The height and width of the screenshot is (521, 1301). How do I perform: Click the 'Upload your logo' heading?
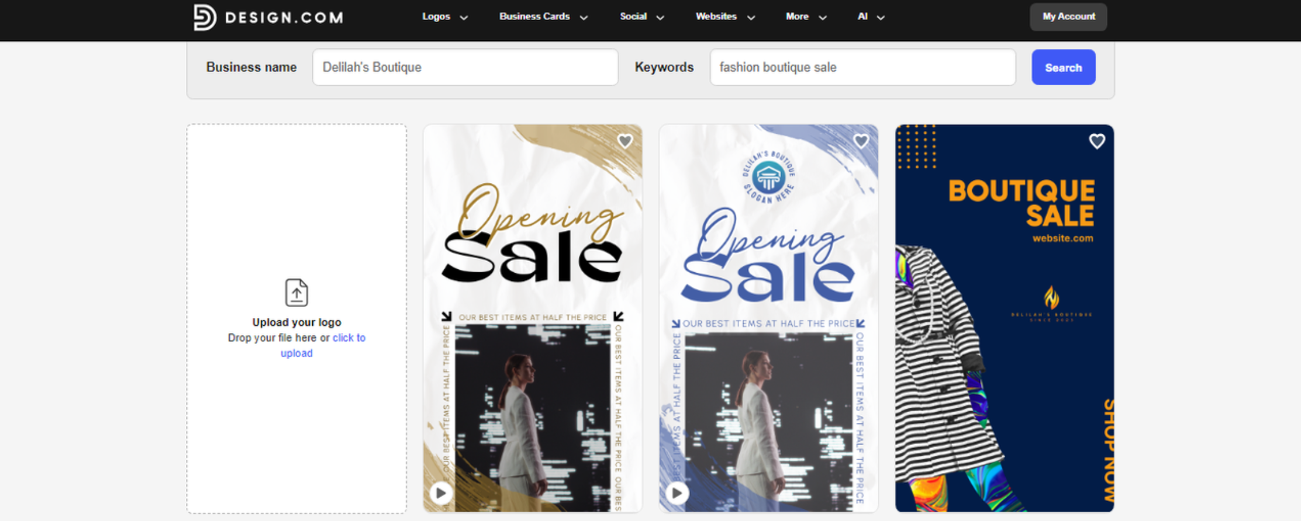coord(296,322)
